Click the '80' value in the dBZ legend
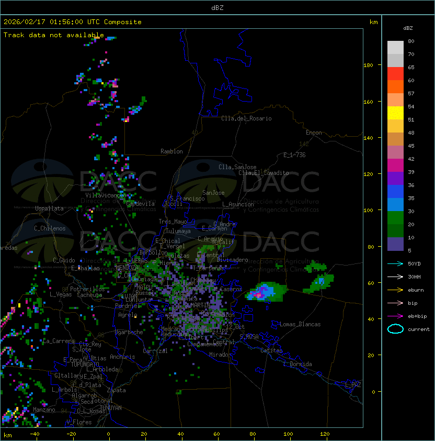 click(x=411, y=41)
